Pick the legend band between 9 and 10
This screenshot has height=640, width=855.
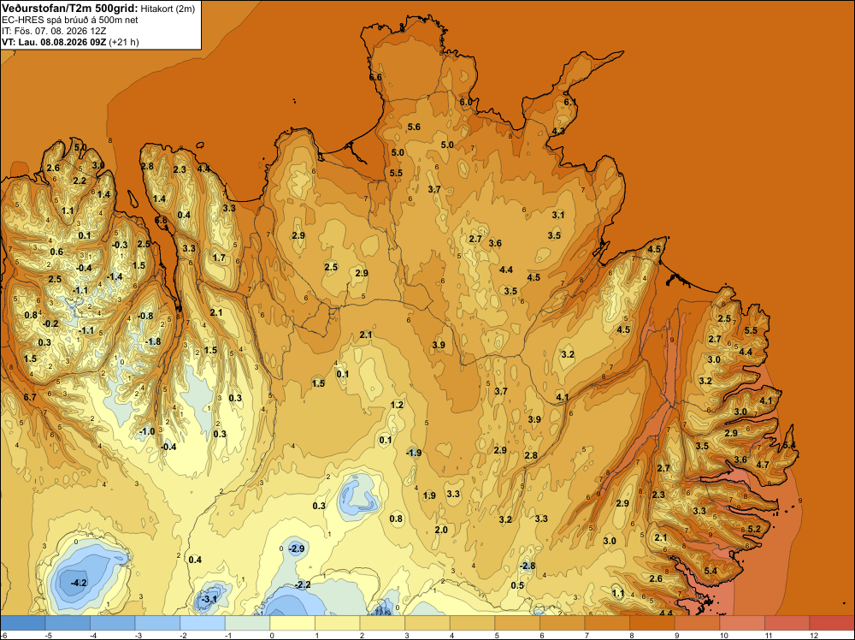click(698, 623)
